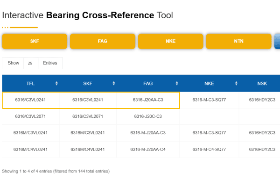Click the SKF brand filter button
Viewport: 280px width, 187px height.
tap(35, 41)
